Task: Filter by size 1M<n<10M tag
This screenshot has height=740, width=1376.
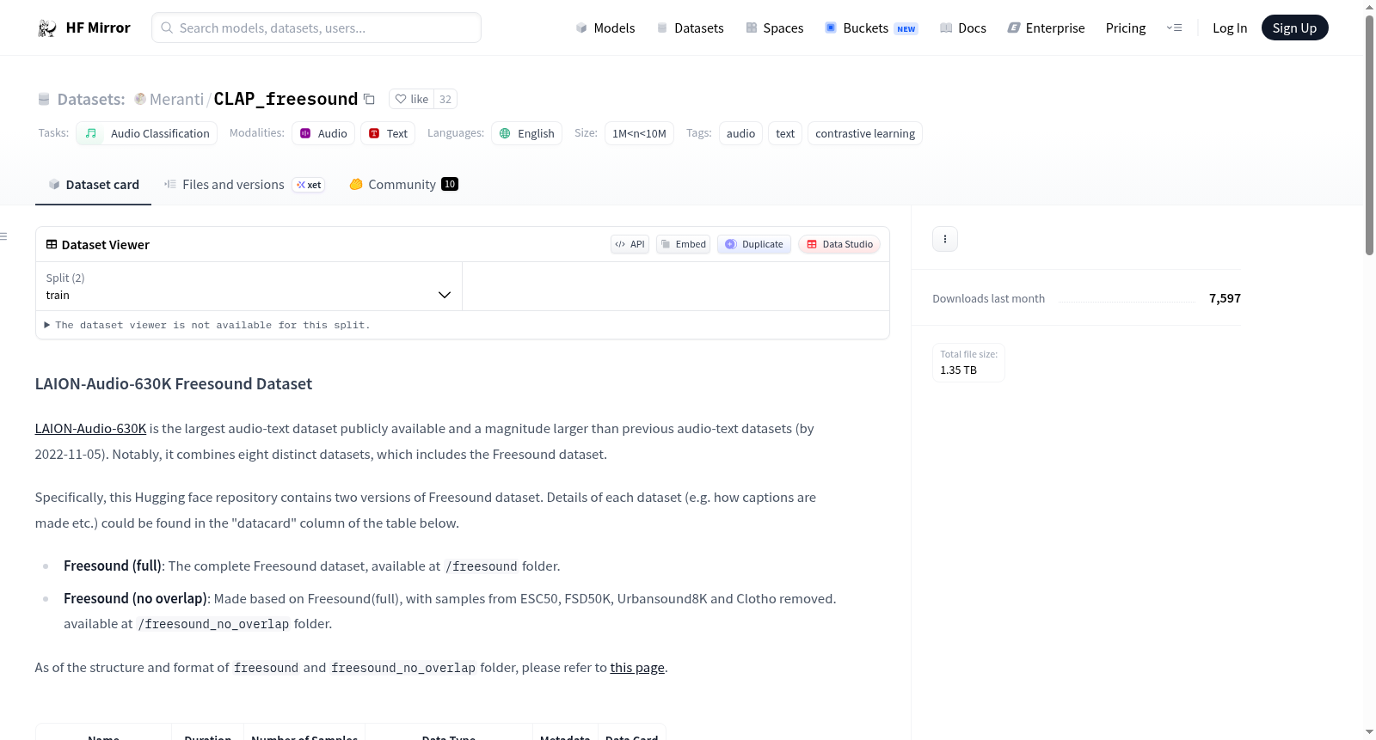Action: click(639, 133)
